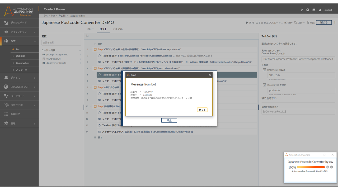
Task: Select line 3 メッセージ ボックス action
Action: coord(177,62)
